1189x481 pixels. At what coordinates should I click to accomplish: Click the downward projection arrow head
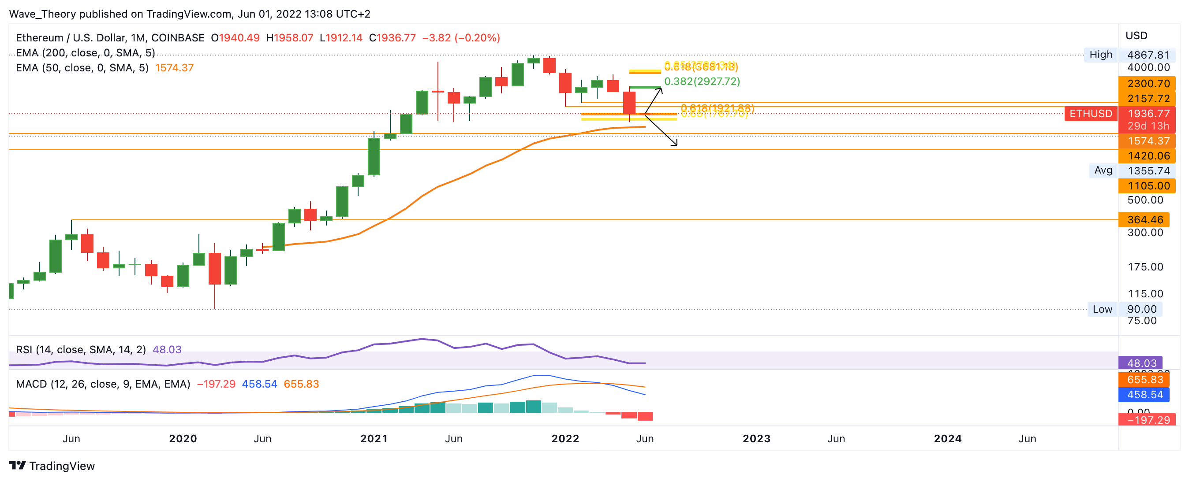(676, 144)
